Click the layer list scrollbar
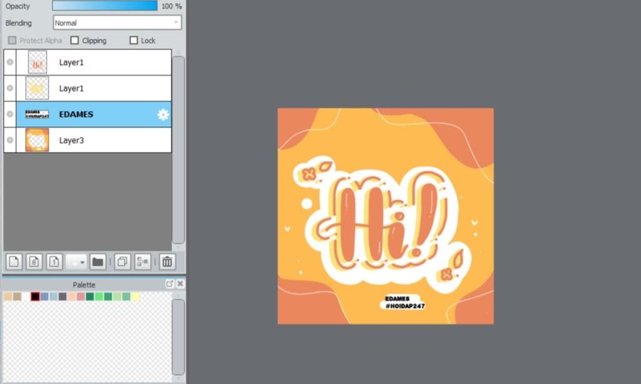This screenshot has width=641, height=384. (178, 149)
